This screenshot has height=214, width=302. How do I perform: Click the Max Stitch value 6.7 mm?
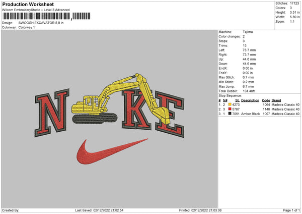pyautogui.click(x=248, y=77)
